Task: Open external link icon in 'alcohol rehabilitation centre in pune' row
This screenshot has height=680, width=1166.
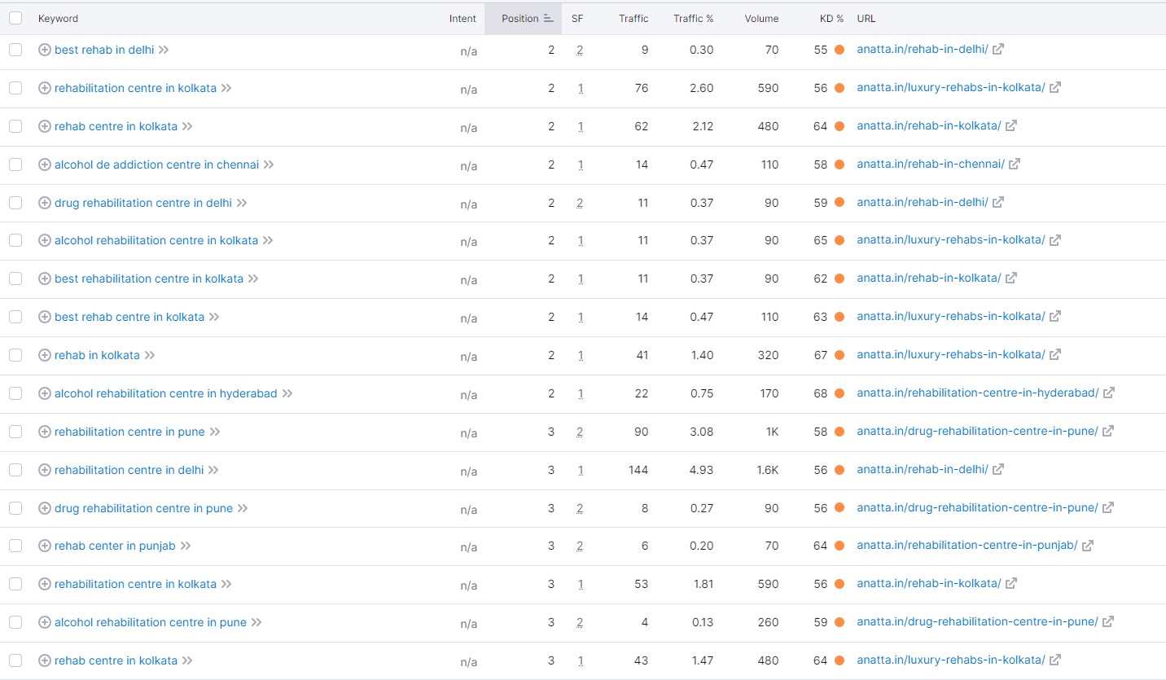Action: (x=1108, y=621)
